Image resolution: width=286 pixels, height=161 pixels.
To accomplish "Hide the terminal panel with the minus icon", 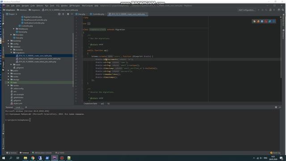I will click(280, 107).
